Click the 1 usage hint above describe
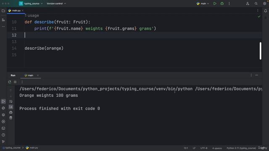This screenshot has height=151, width=269. point(32,16)
